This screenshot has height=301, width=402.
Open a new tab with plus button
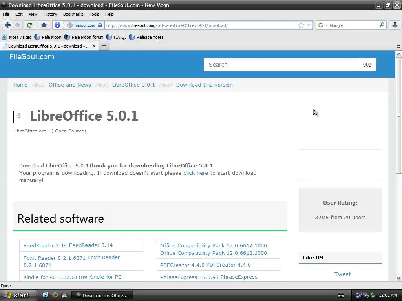coord(104,46)
